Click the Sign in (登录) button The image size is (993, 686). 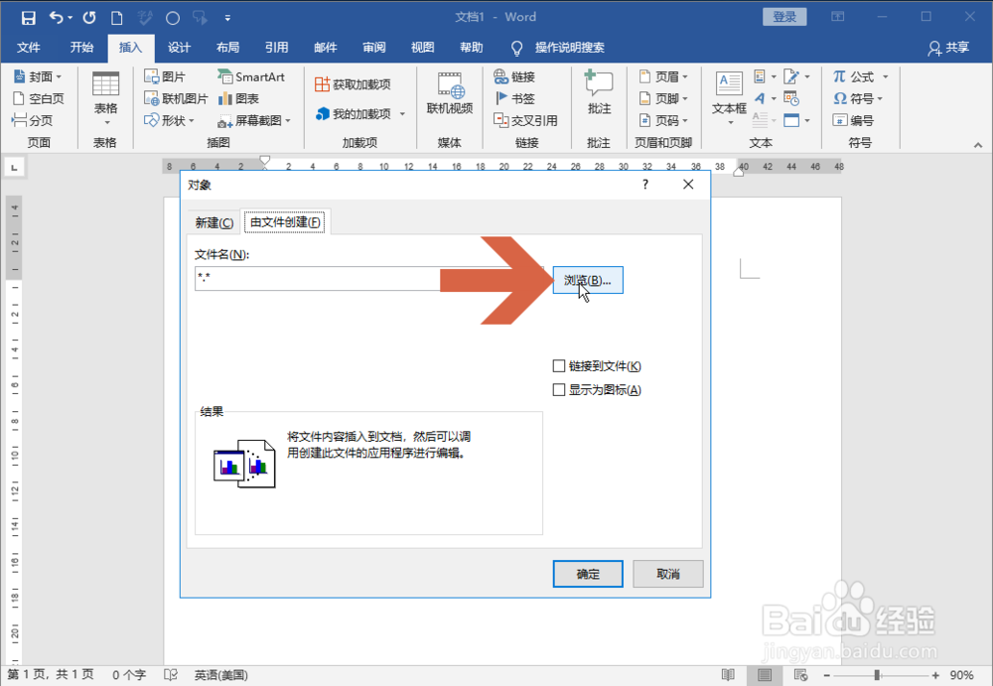point(784,17)
